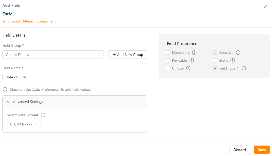Image resolution: width=272 pixels, height=156 pixels.
Task: Discard the field changes
Action: [x=239, y=150]
